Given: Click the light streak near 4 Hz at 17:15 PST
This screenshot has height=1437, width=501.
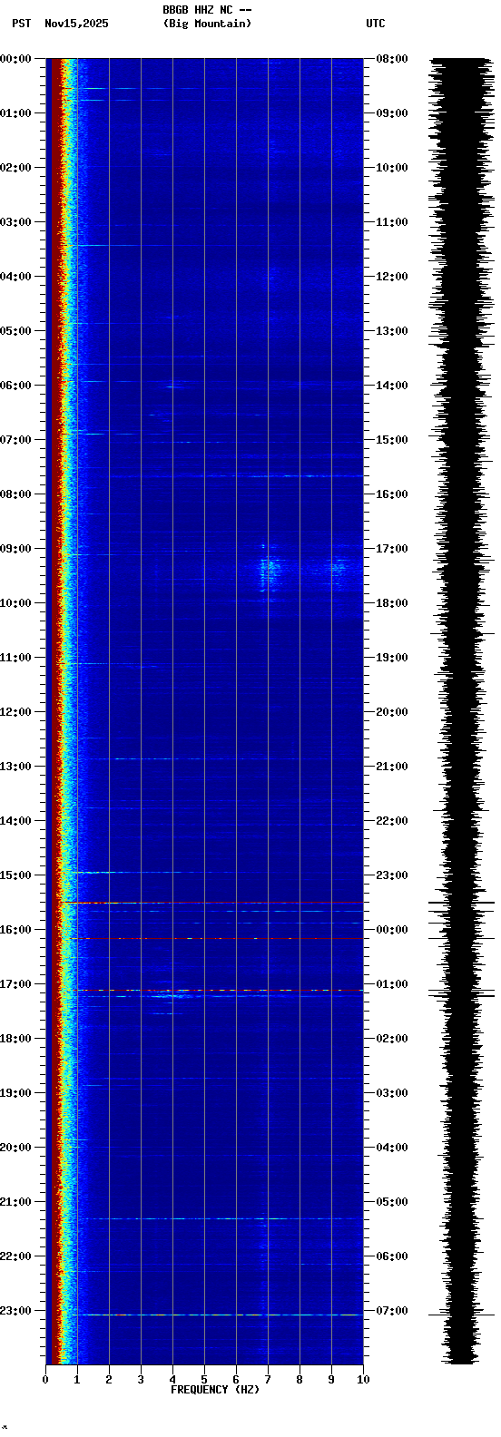Looking at the screenshot, I should pos(168,996).
